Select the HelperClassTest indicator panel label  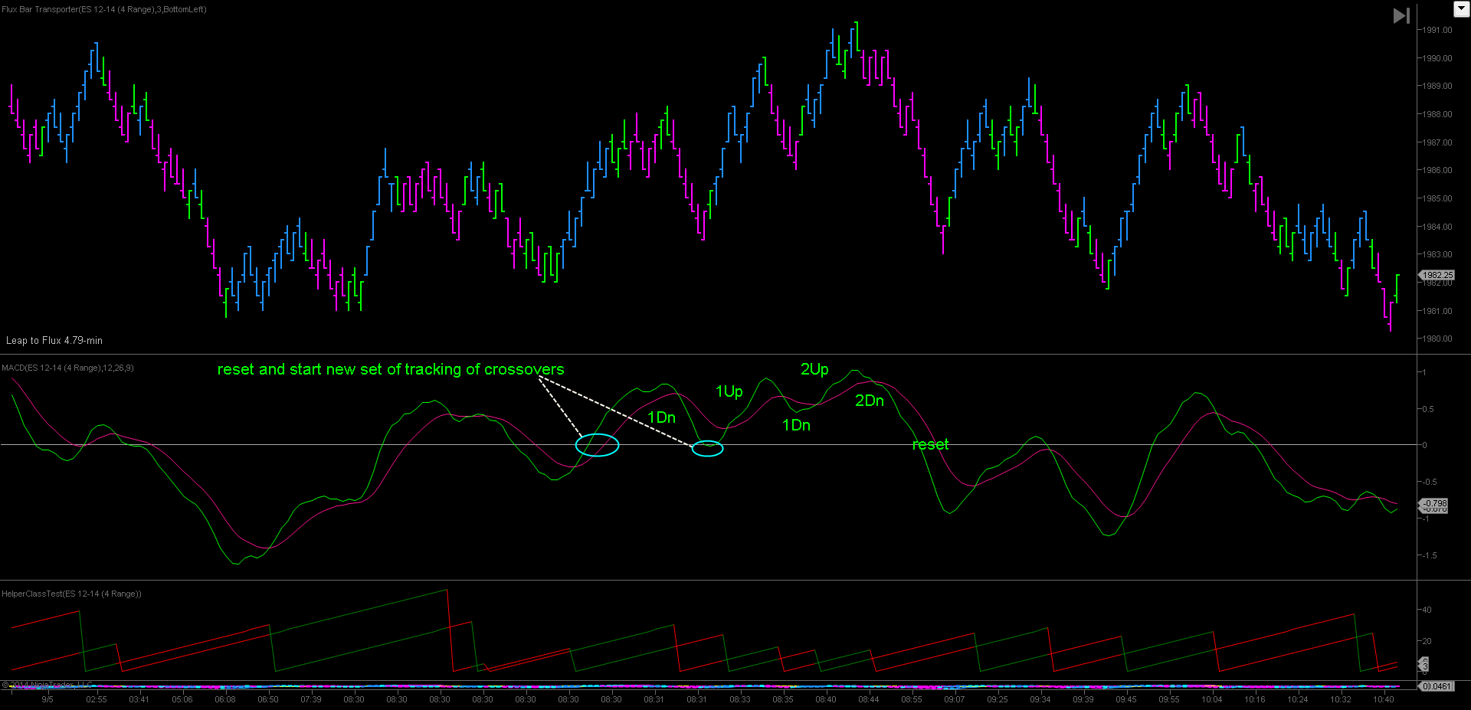click(71, 594)
